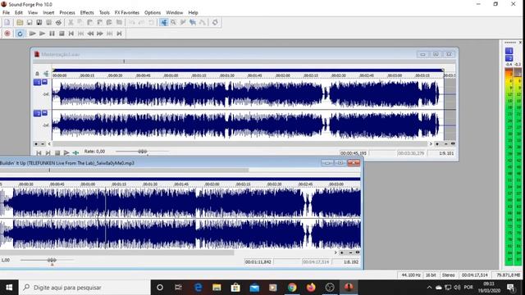The height and width of the screenshot is (295, 525).
Task: Click the 00:02:00 ruler mark in the mp3 window
Action: [212, 184]
